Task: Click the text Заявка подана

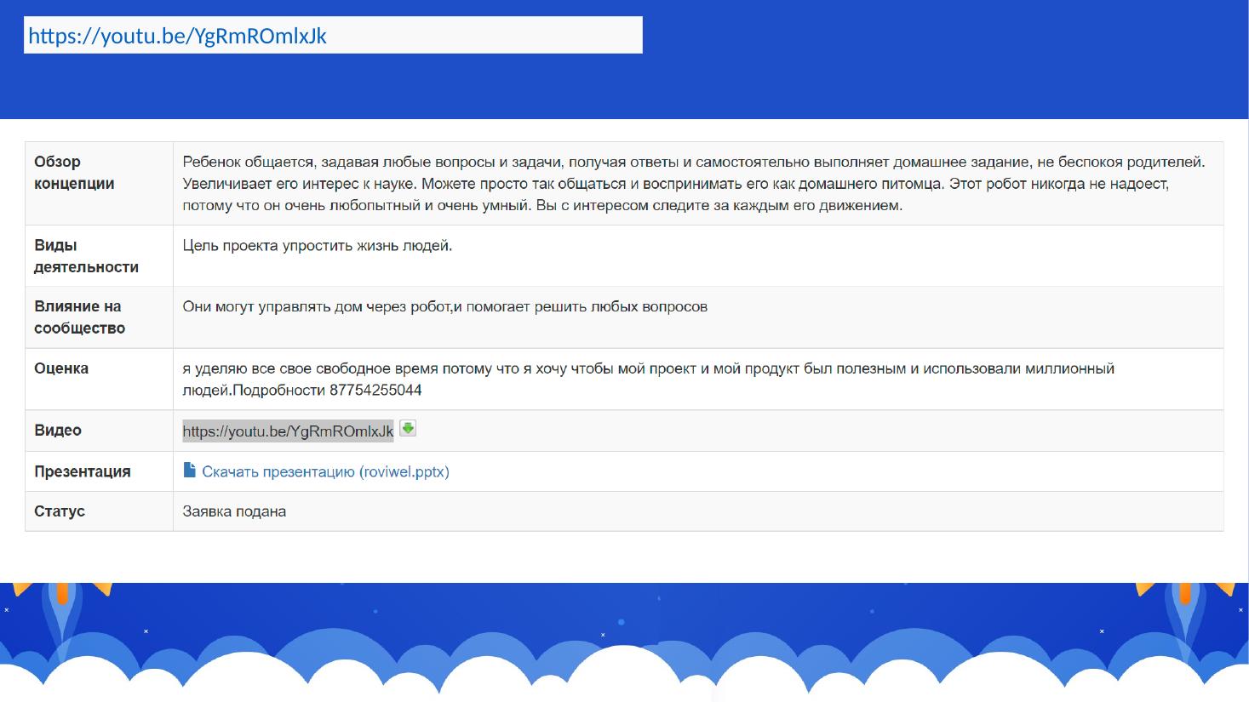Action: [x=234, y=511]
